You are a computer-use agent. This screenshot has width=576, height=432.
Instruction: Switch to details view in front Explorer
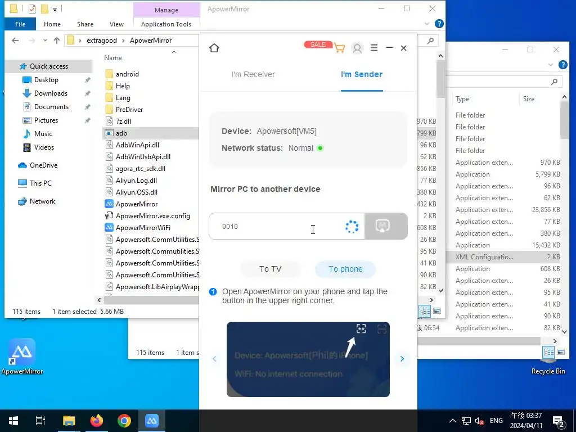(425, 311)
